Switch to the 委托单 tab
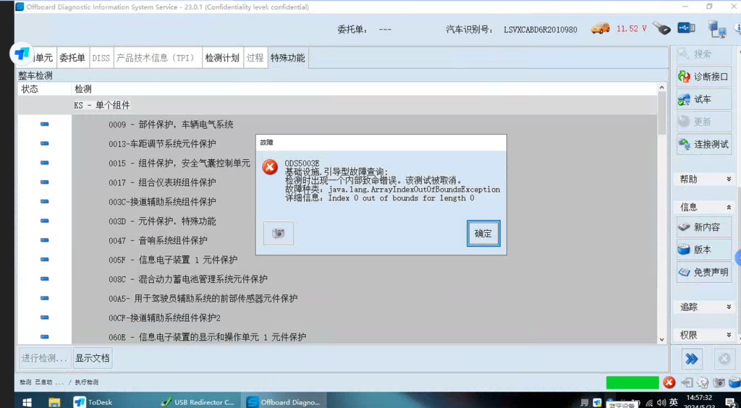The image size is (741, 408). coord(72,58)
